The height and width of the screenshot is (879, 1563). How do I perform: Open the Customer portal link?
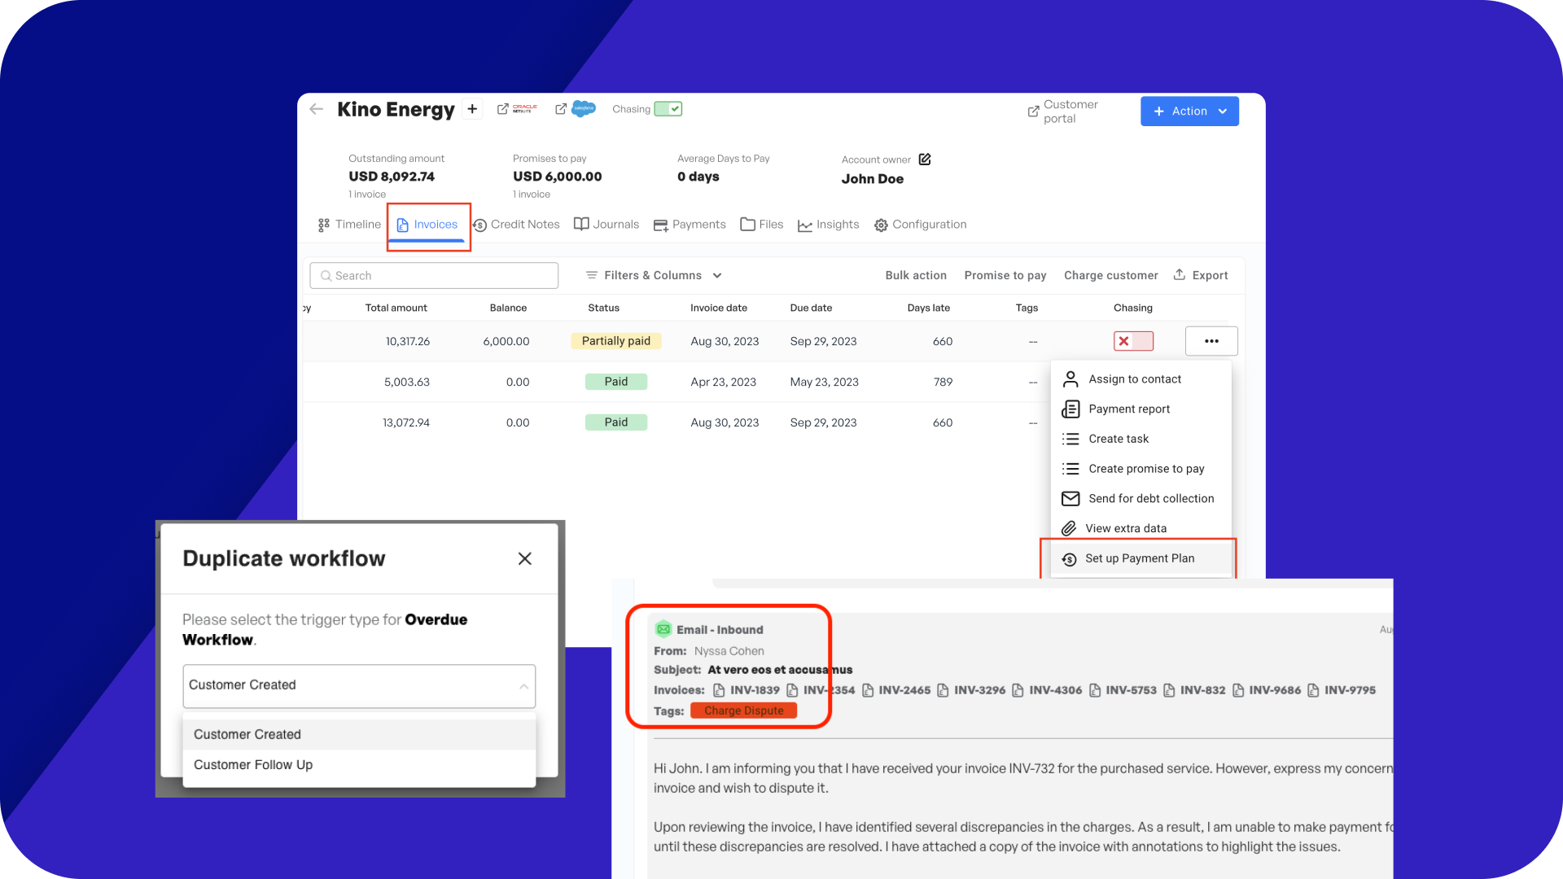pyautogui.click(x=1062, y=112)
